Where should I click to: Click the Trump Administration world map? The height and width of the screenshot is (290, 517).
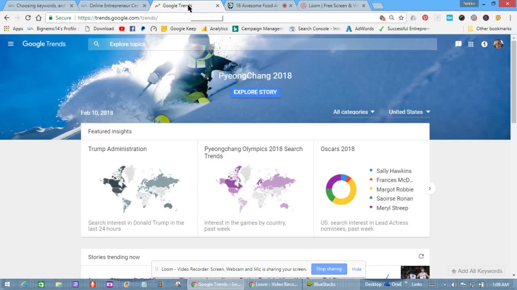tap(139, 188)
